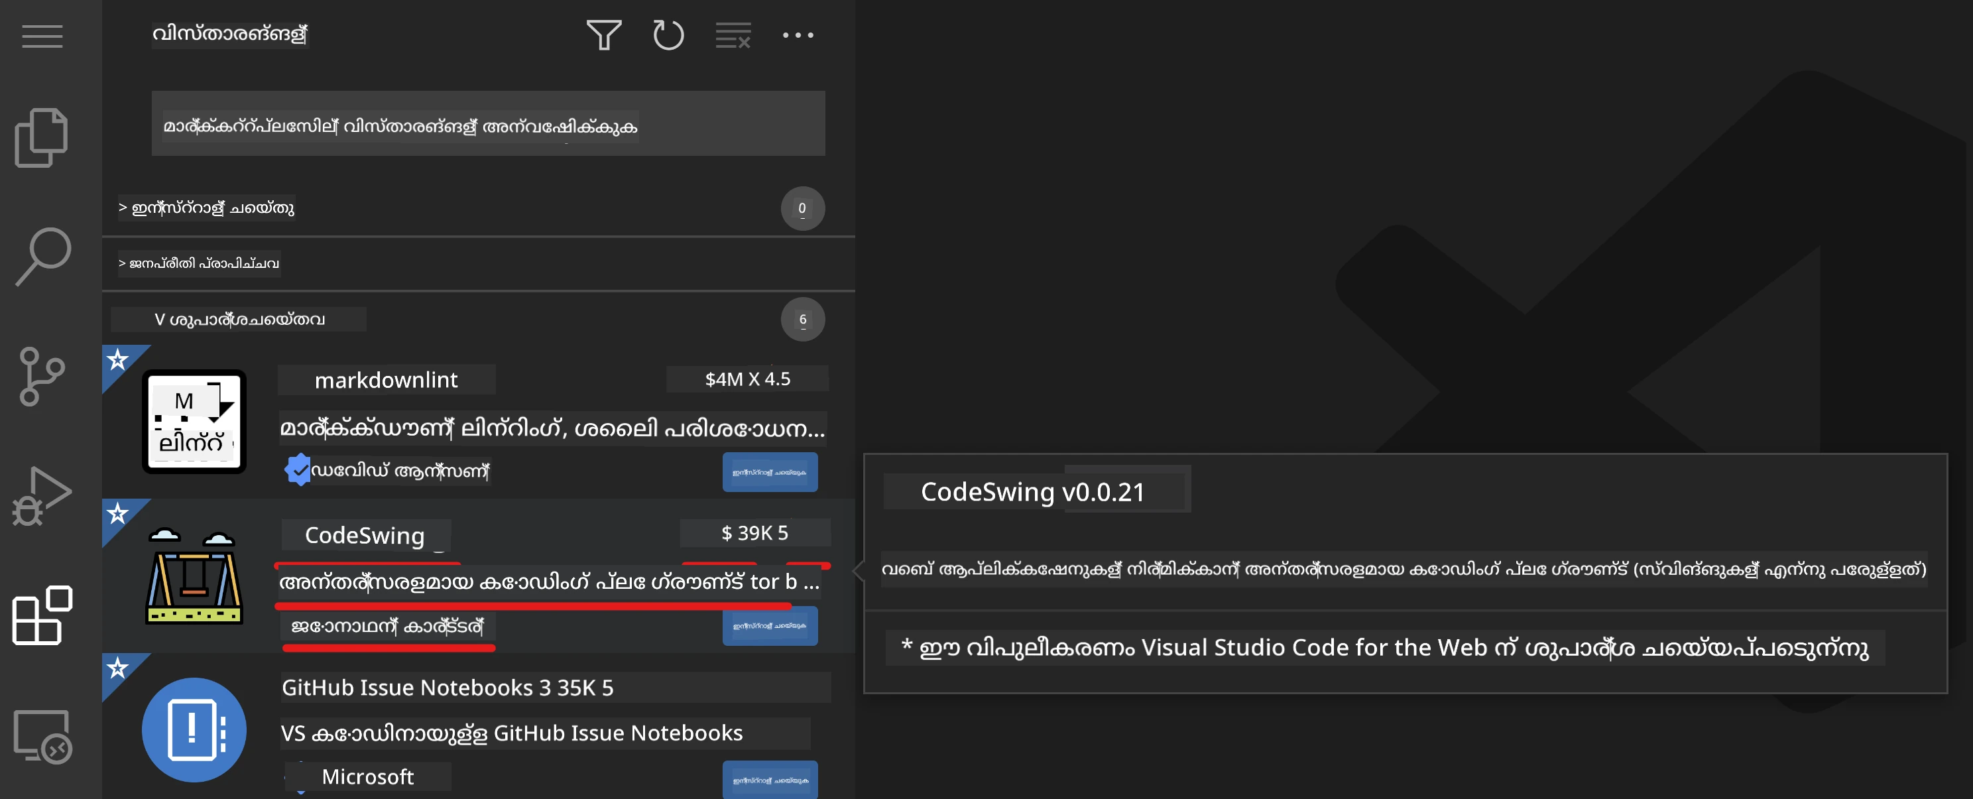
Task: Open the Extensions view
Action: [42, 615]
